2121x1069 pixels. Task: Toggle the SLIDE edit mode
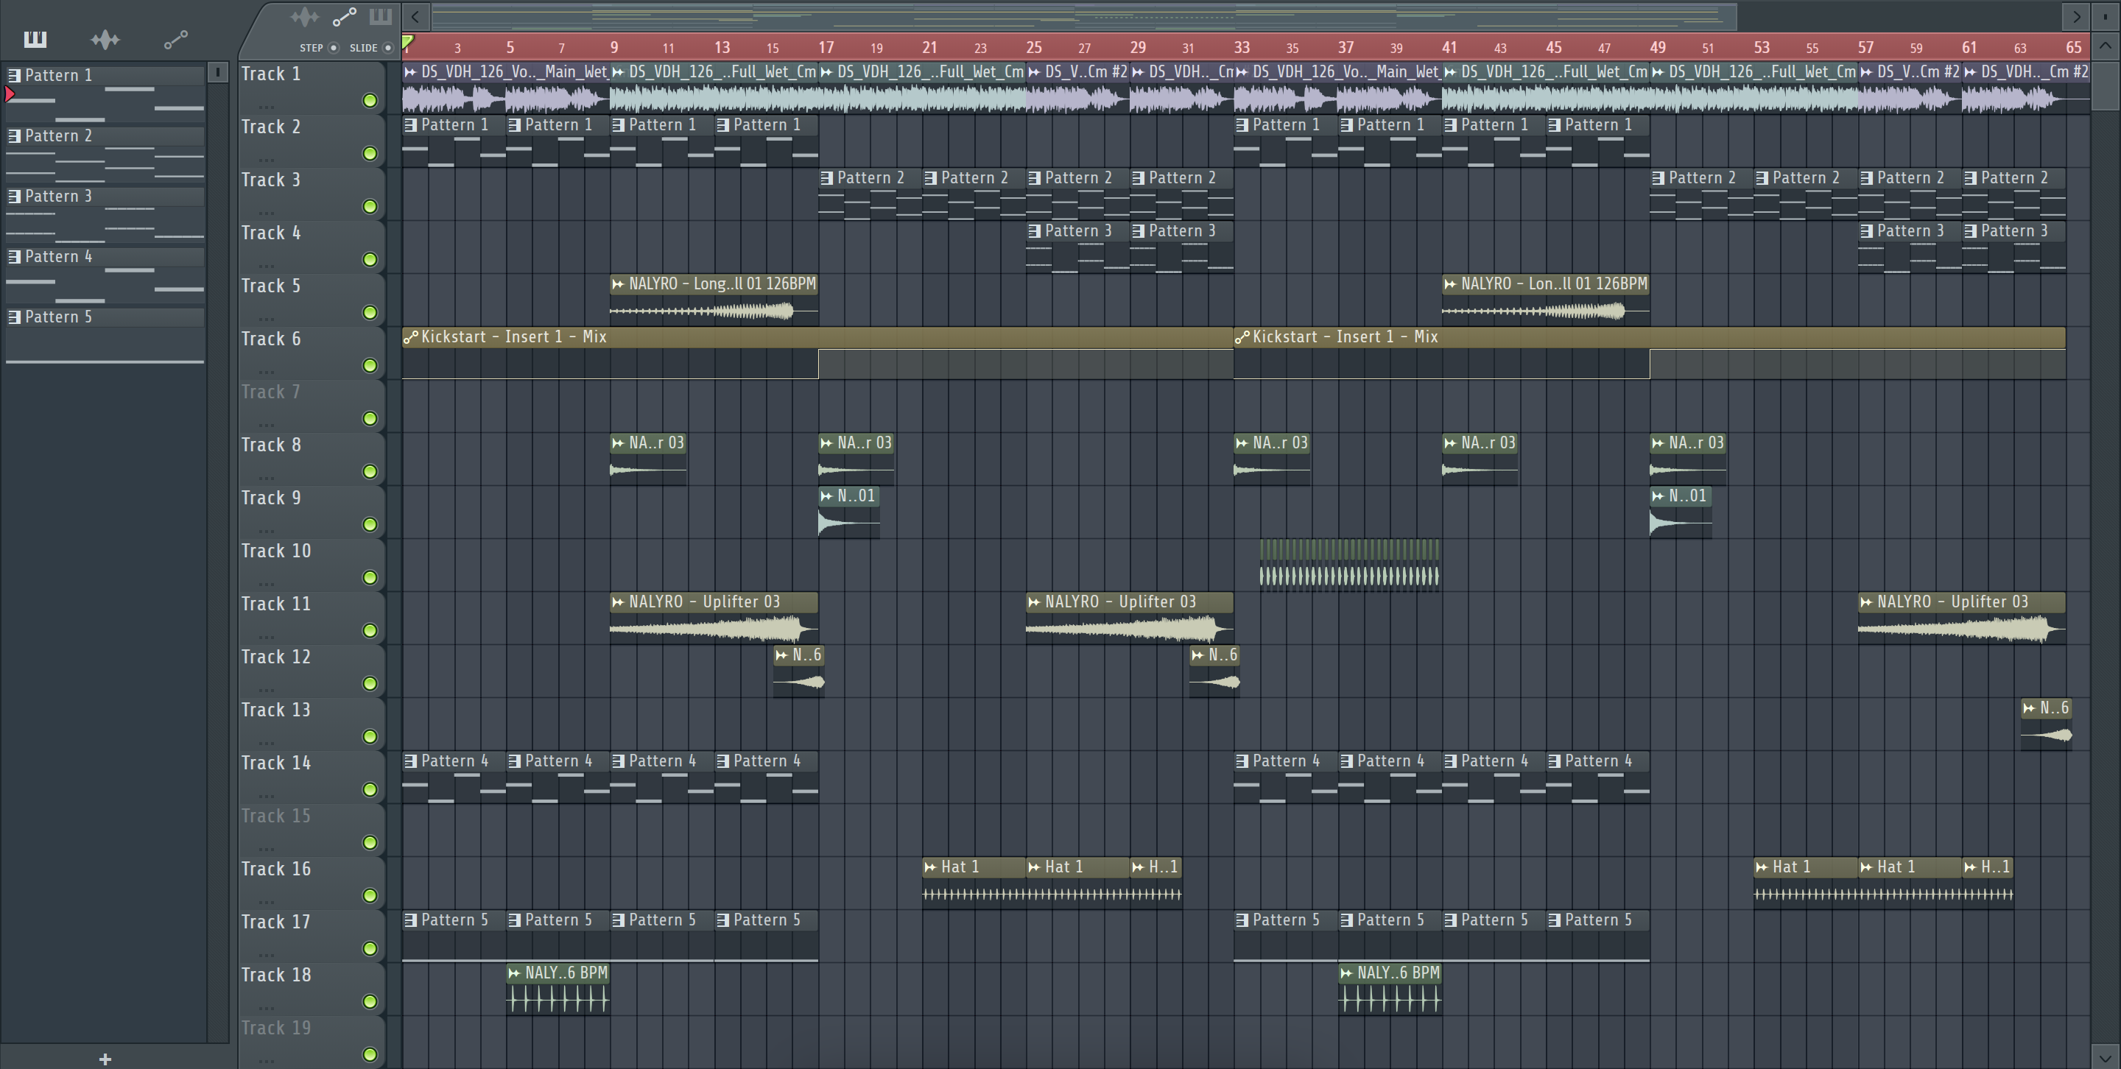tap(388, 48)
